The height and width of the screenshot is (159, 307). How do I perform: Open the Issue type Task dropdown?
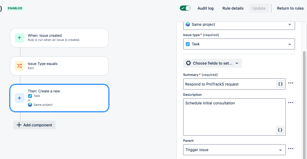pos(239,44)
